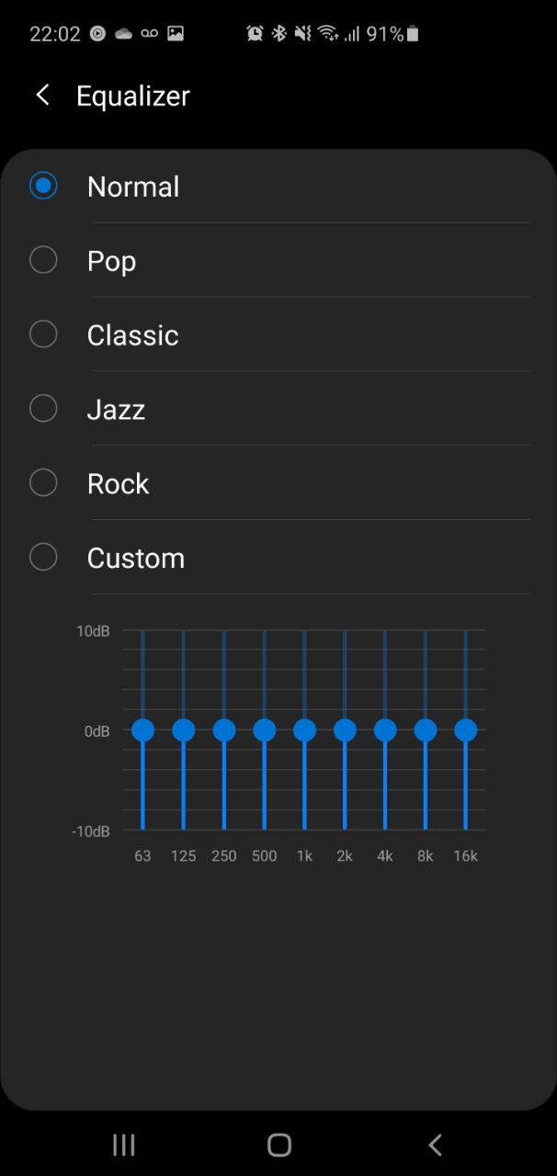
Task: Click the 63 Hz slider knob
Action: [142, 730]
